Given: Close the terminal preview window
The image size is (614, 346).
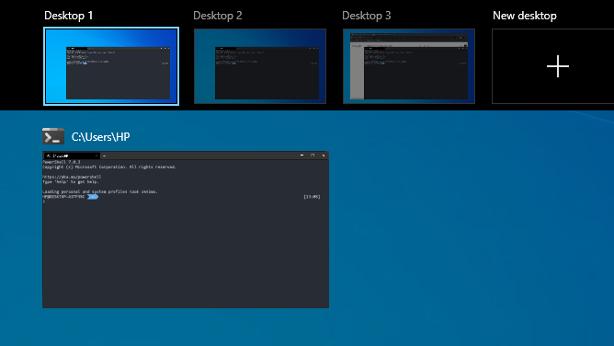Looking at the screenshot, I should [x=324, y=156].
